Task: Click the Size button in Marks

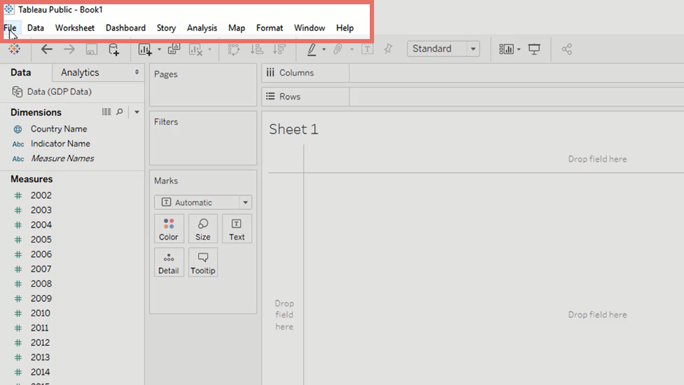Action: coord(203,229)
